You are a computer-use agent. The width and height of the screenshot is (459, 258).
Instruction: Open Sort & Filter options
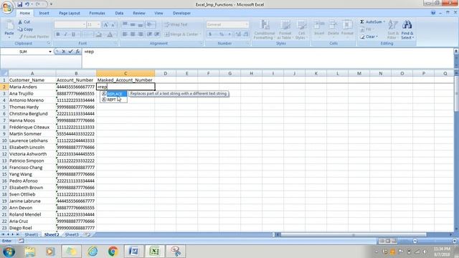tap(392, 29)
